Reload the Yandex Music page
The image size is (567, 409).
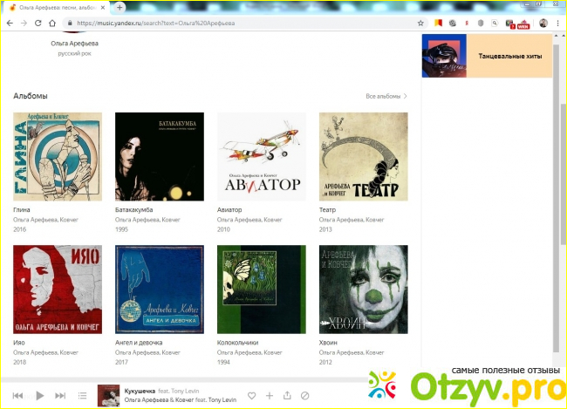38,24
